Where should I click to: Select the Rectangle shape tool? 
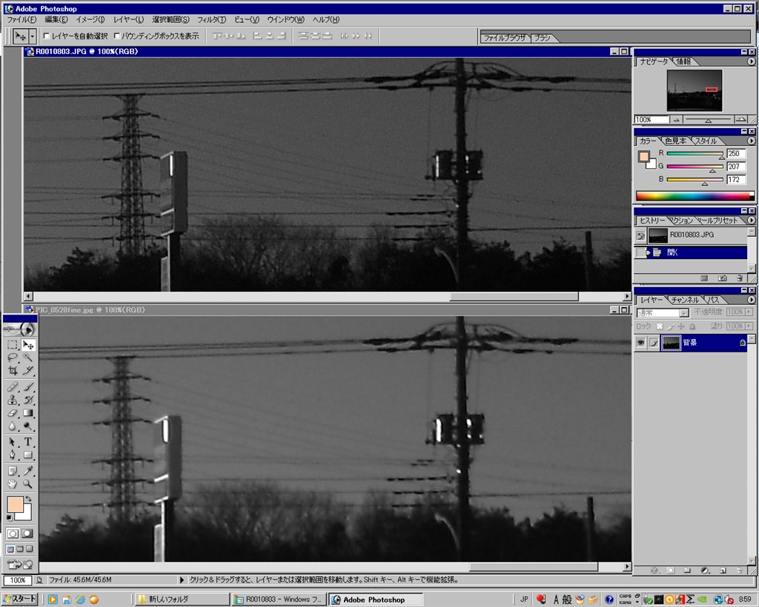click(x=28, y=455)
